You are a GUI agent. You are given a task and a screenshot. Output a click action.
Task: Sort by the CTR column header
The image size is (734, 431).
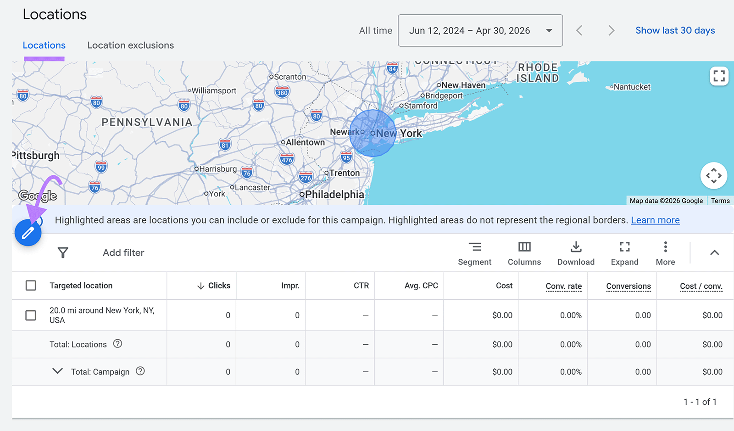coord(361,285)
